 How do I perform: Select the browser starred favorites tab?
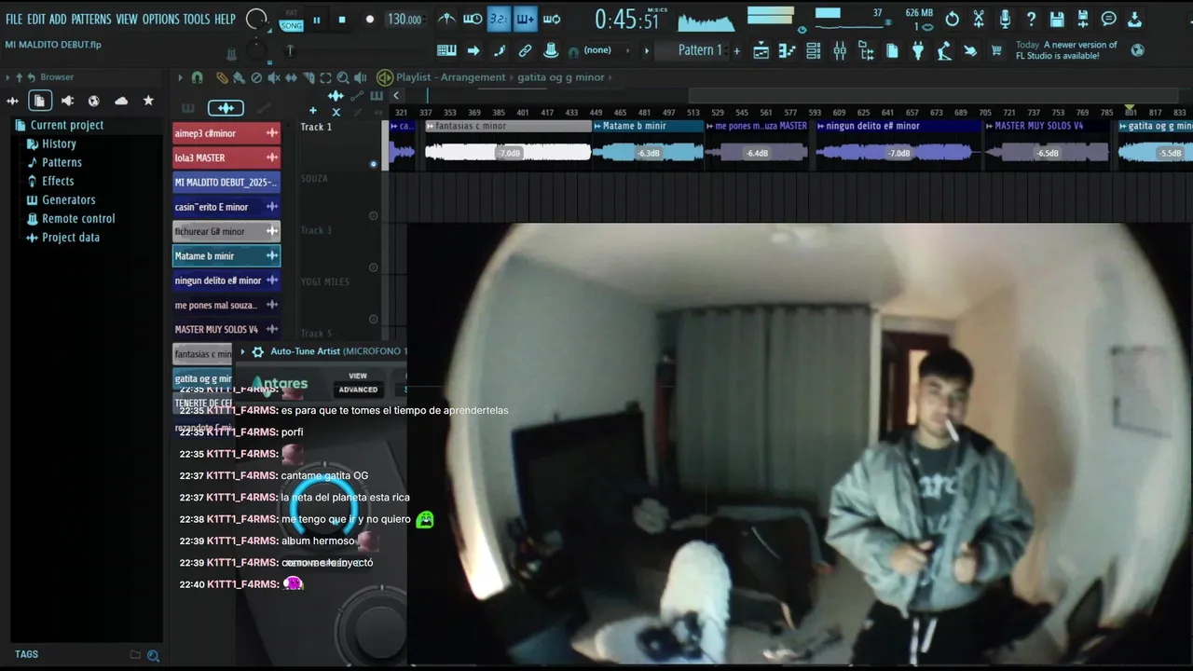point(148,101)
